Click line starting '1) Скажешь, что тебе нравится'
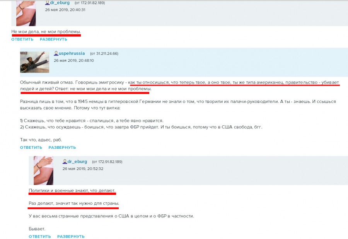 tap(92, 121)
